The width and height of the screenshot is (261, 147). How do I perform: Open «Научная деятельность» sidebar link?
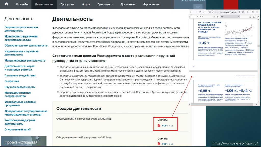[20, 87]
